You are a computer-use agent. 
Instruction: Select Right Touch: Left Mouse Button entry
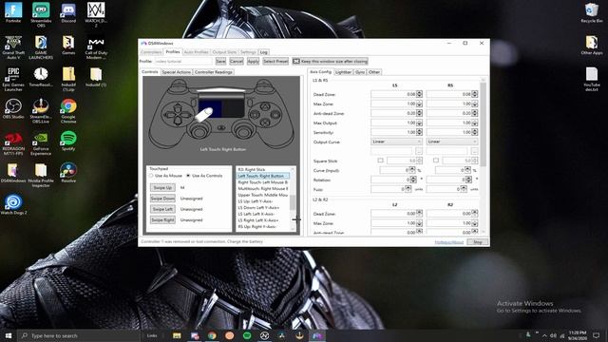click(263, 182)
